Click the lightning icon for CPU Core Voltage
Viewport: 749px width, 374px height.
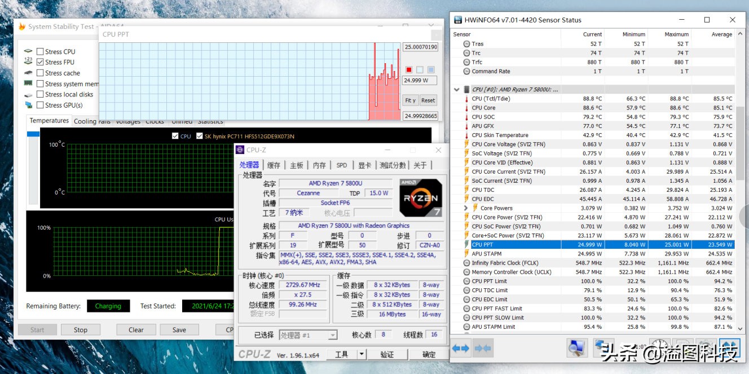(x=466, y=144)
